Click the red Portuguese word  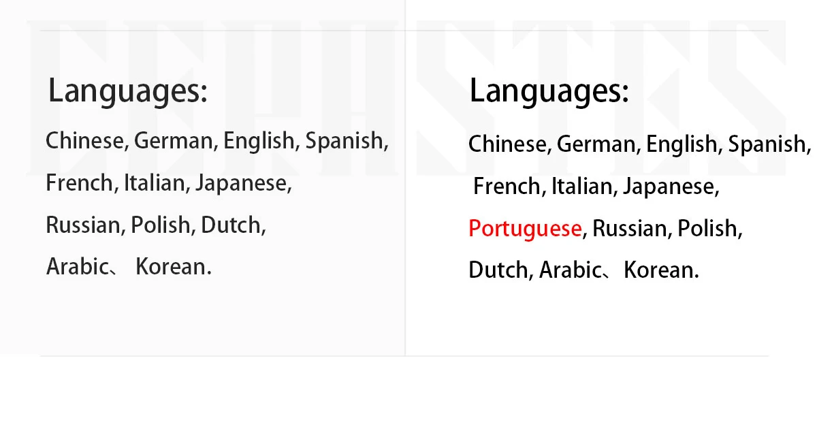525,229
